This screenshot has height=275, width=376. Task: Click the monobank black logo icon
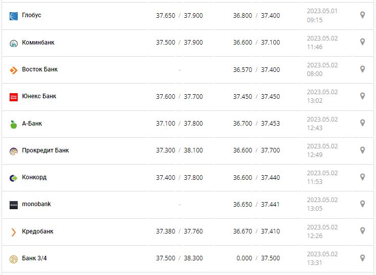pyautogui.click(x=14, y=205)
